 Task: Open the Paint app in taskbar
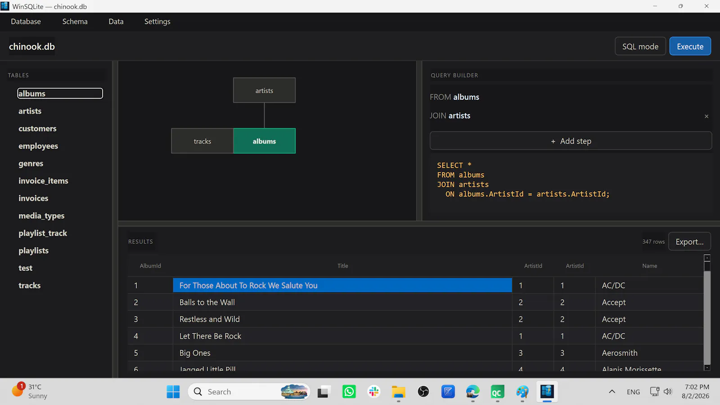[522, 391]
